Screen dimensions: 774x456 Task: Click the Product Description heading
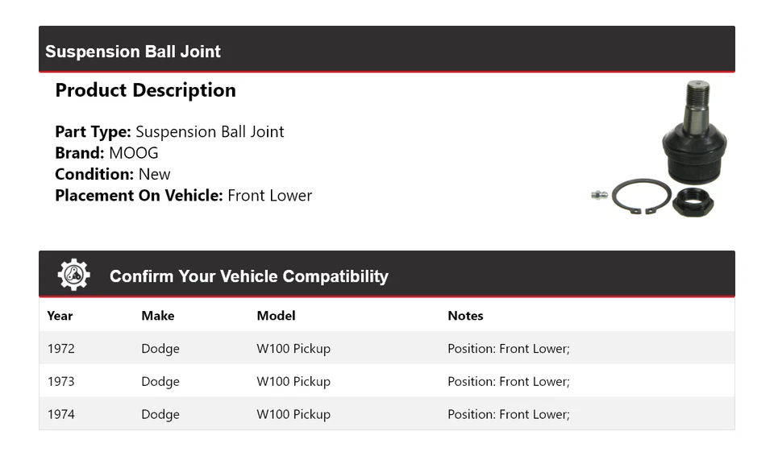(x=145, y=90)
